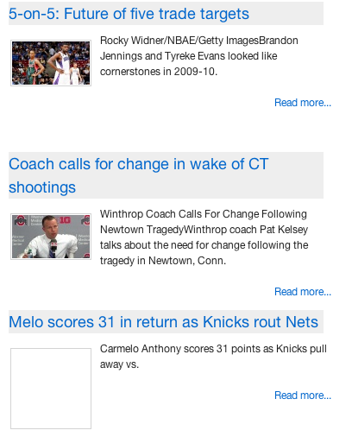Select the player in white Kings jersey

pyautogui.click(x=60, y=64)
